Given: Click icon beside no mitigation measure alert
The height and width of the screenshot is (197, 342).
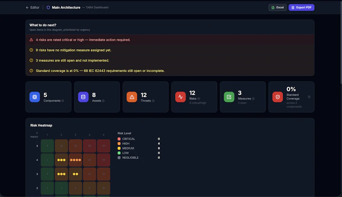Looking at the screenshot, I should tap(31, 50).
